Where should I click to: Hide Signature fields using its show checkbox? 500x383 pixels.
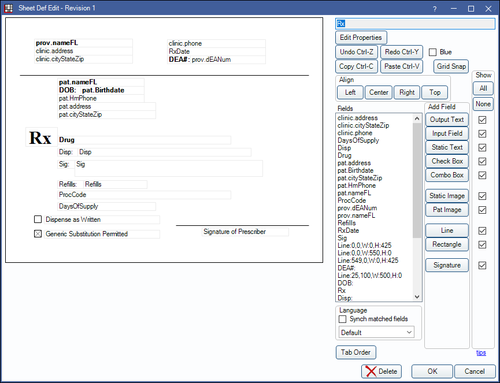483,265
